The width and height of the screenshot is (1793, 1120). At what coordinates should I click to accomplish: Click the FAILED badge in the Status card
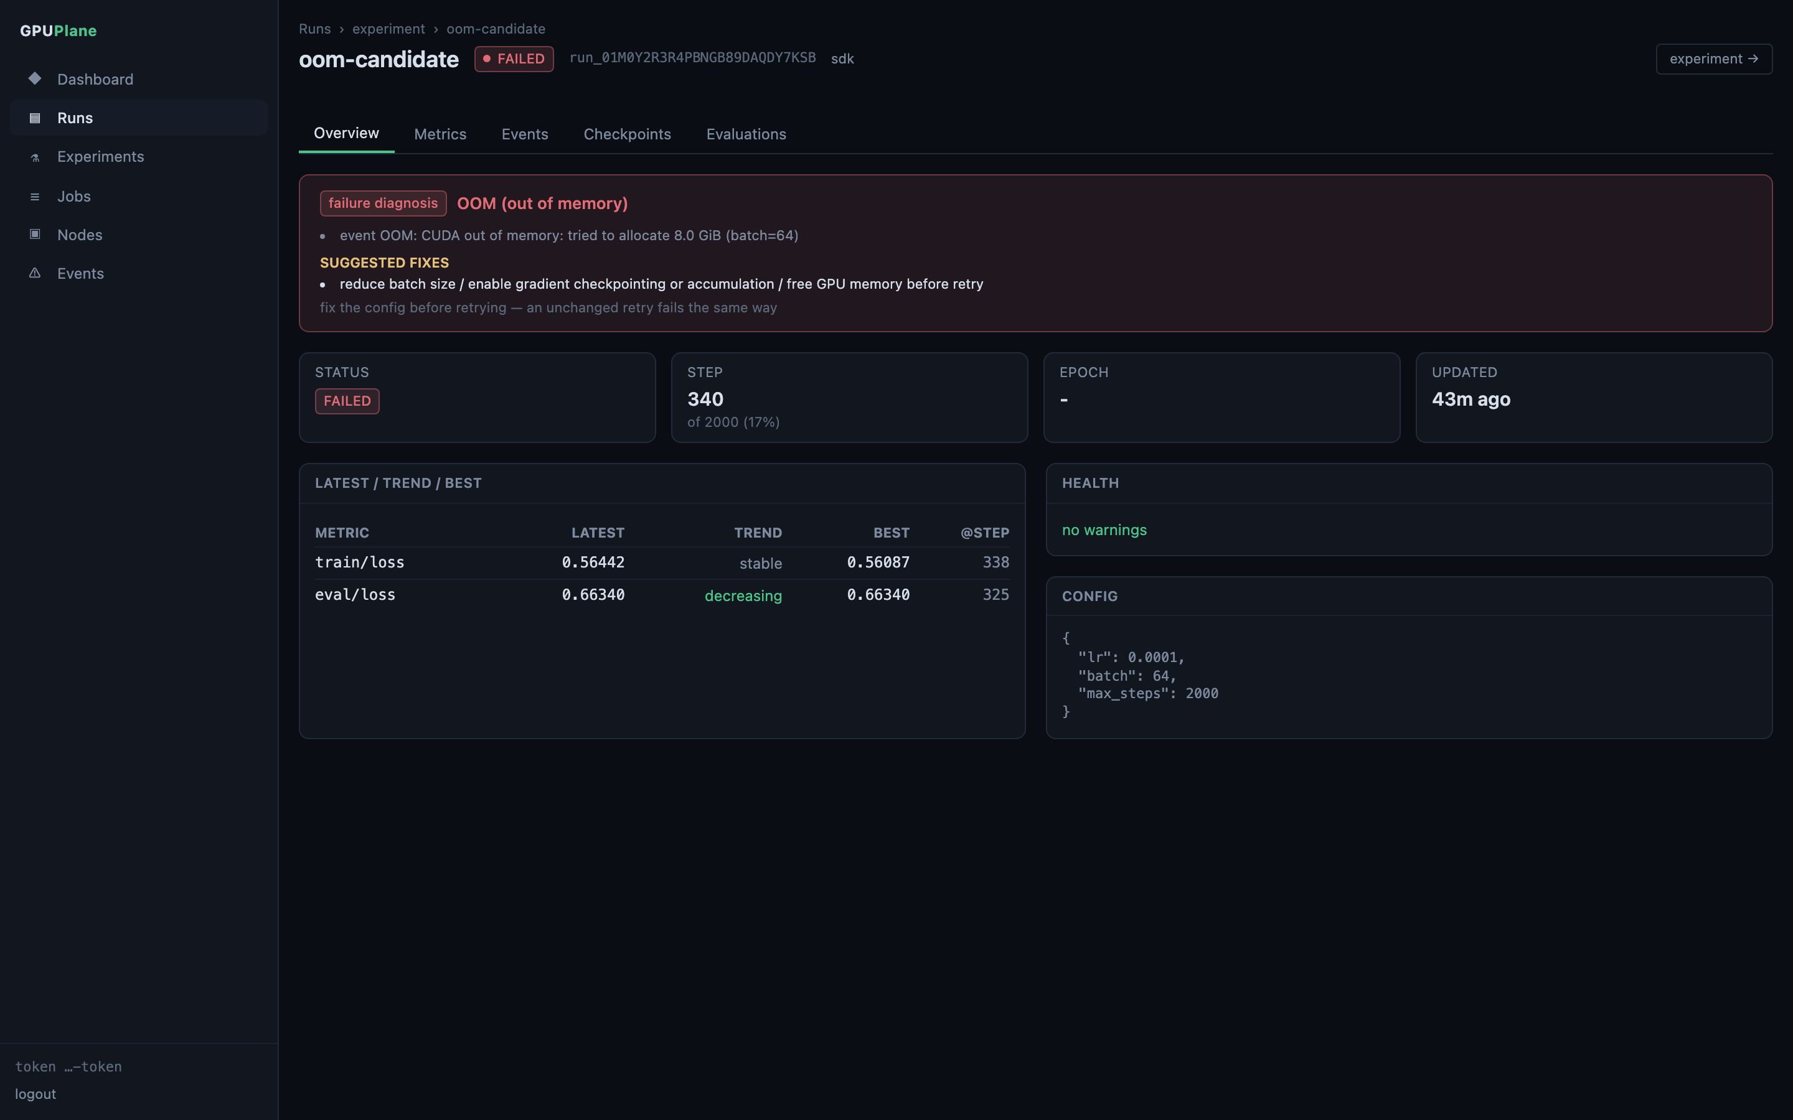click(x=347, y=401)
